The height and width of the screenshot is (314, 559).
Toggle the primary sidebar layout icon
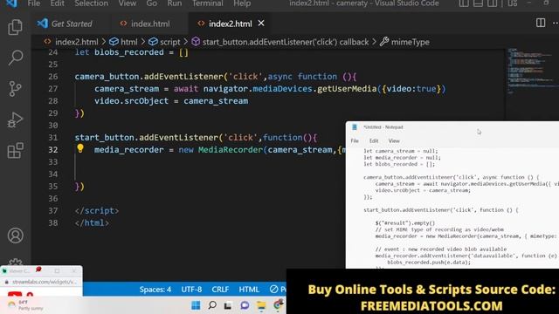[464, 3]
